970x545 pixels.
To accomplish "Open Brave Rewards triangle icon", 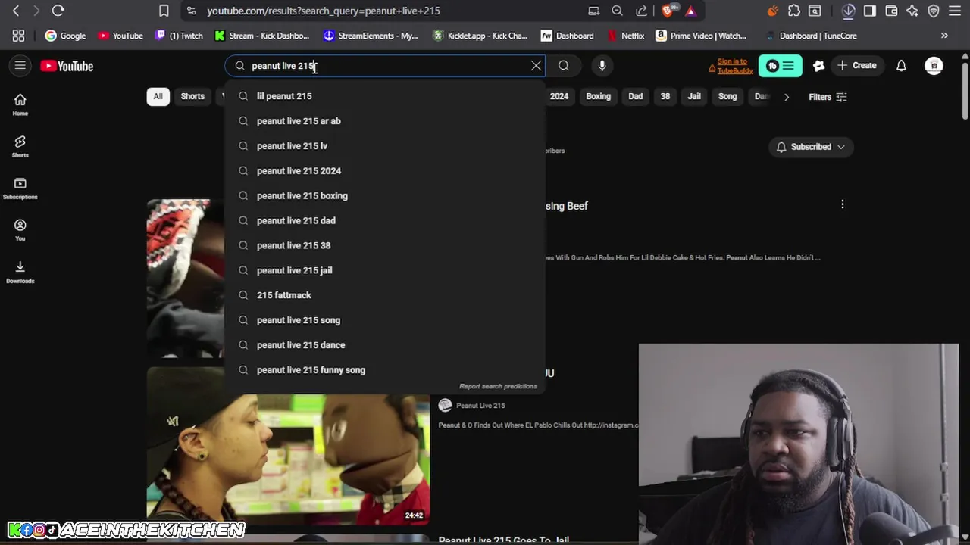I will (x=690, y=11).
